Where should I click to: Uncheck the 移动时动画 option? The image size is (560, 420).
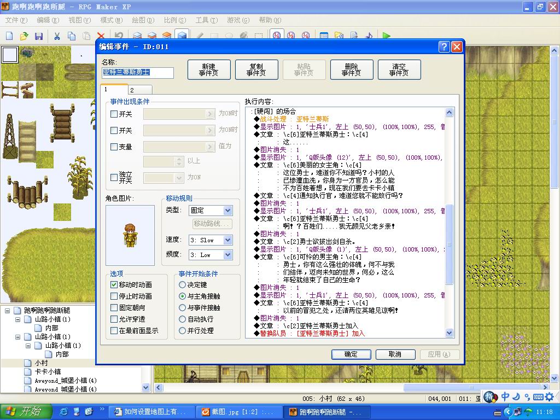pyautogui.click(x=114, y=284)
